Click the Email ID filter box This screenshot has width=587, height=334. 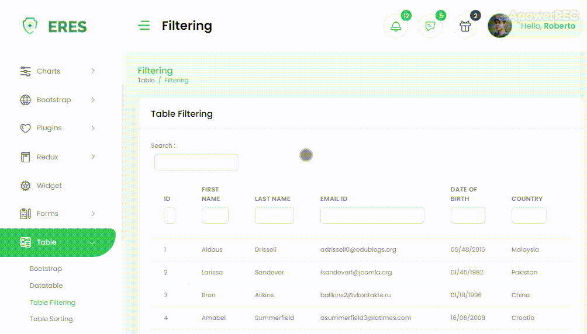coord(372,215)
